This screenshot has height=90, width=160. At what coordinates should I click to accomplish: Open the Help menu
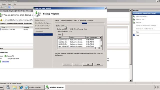(x=14, y=4)
